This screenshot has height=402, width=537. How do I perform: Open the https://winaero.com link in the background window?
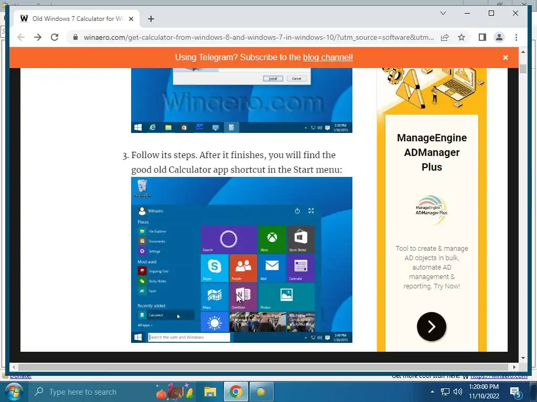(x=499, y=376)
